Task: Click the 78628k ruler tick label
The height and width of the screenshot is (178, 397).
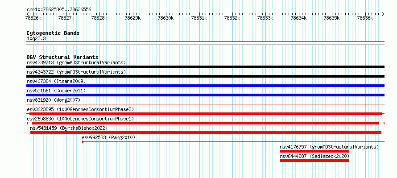Action: click(99, 18)
